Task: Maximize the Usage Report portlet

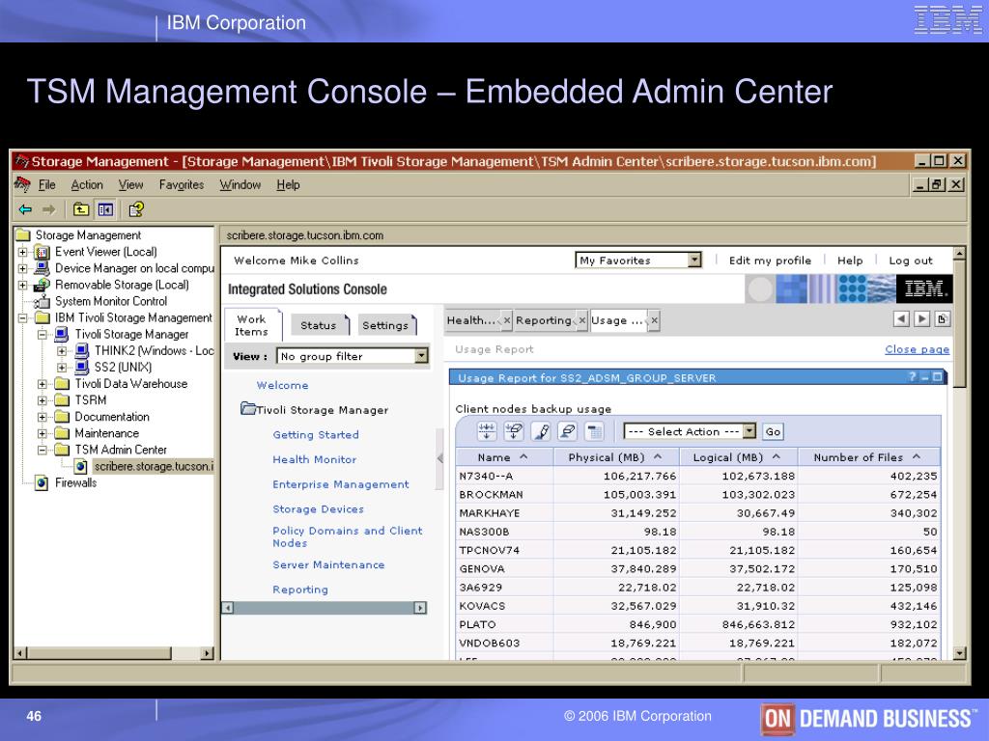Action: [937, 377]
